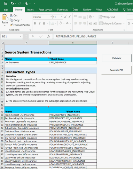Select column B header
Viewport: 133px width, 169px height.
coord(73,43)
